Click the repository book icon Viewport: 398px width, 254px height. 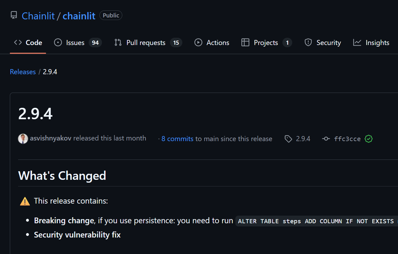pyautogui.click(x=14, y=15)
